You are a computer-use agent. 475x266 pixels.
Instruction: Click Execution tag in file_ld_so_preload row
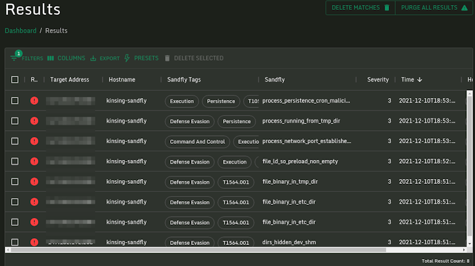tap(234, 162)
